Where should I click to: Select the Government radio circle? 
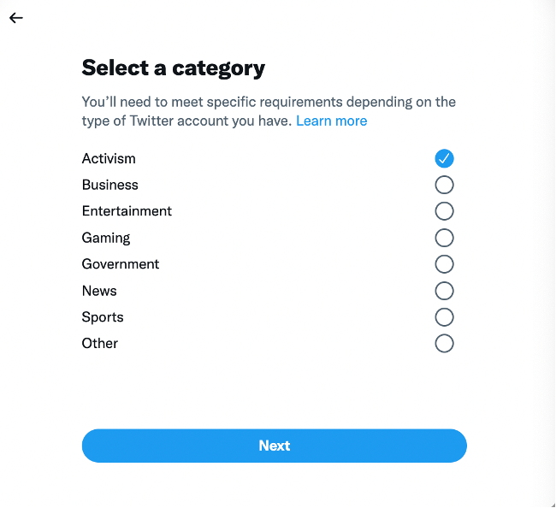pyautogui.click(x=444, y=264)
